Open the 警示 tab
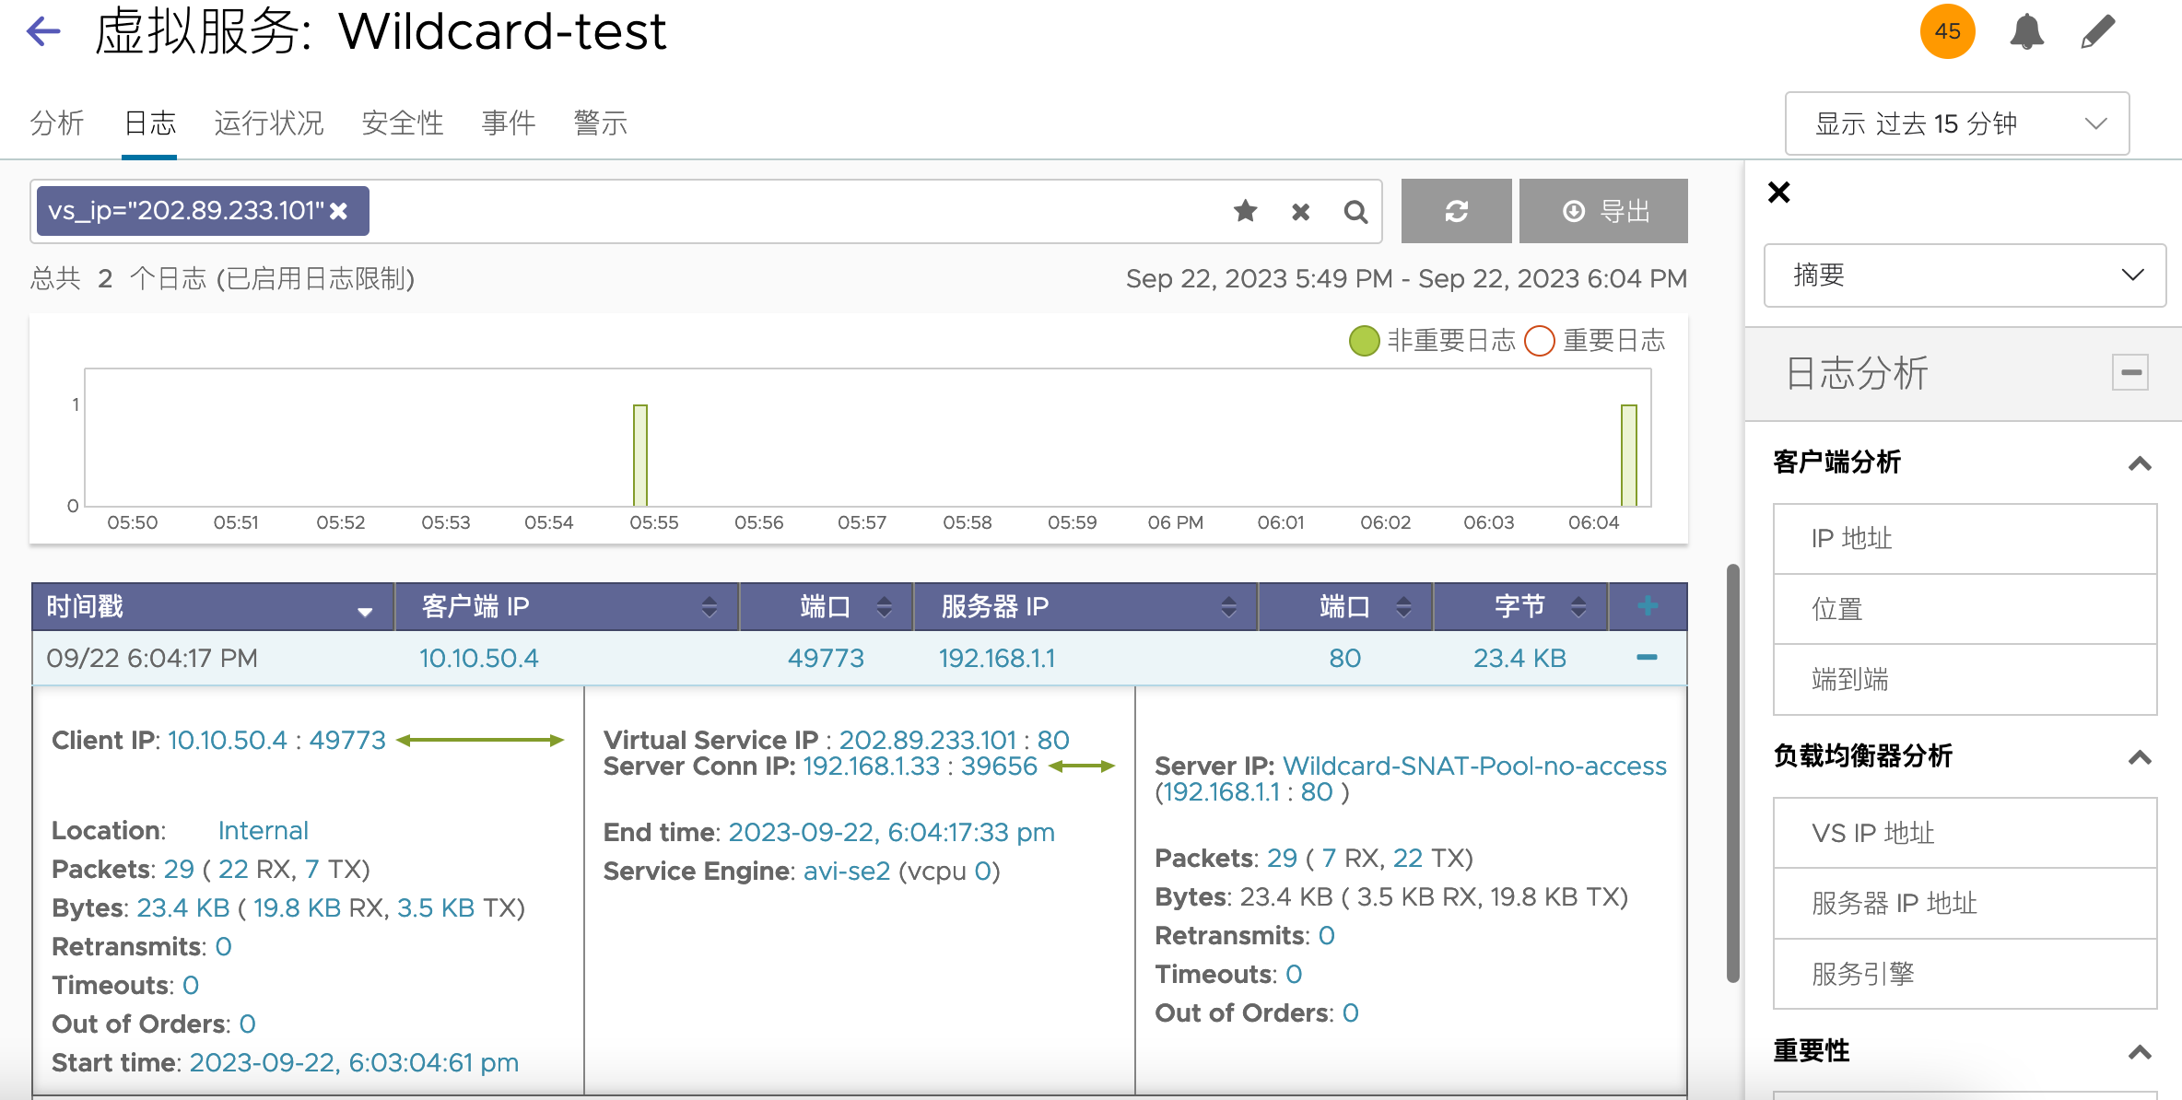The height and width of the screenshot is (1100, 2182). (x=601, y=123)
